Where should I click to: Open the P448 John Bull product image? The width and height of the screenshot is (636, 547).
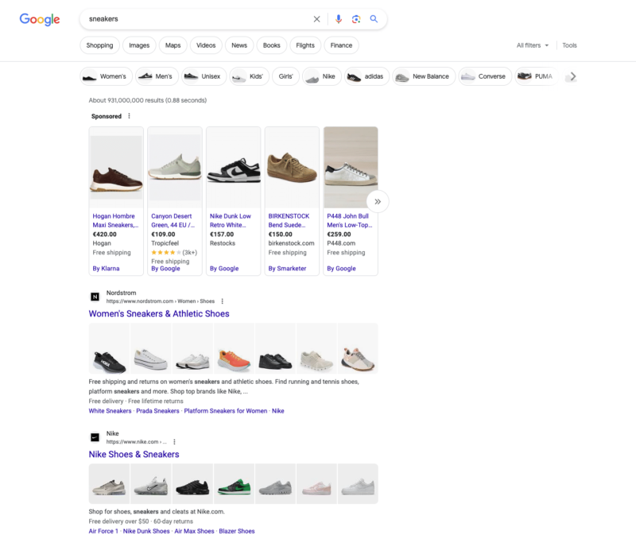pos(351,168)
